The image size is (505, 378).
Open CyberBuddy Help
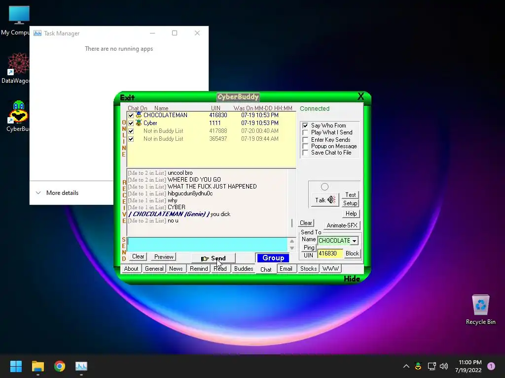(x=351, y=214)
